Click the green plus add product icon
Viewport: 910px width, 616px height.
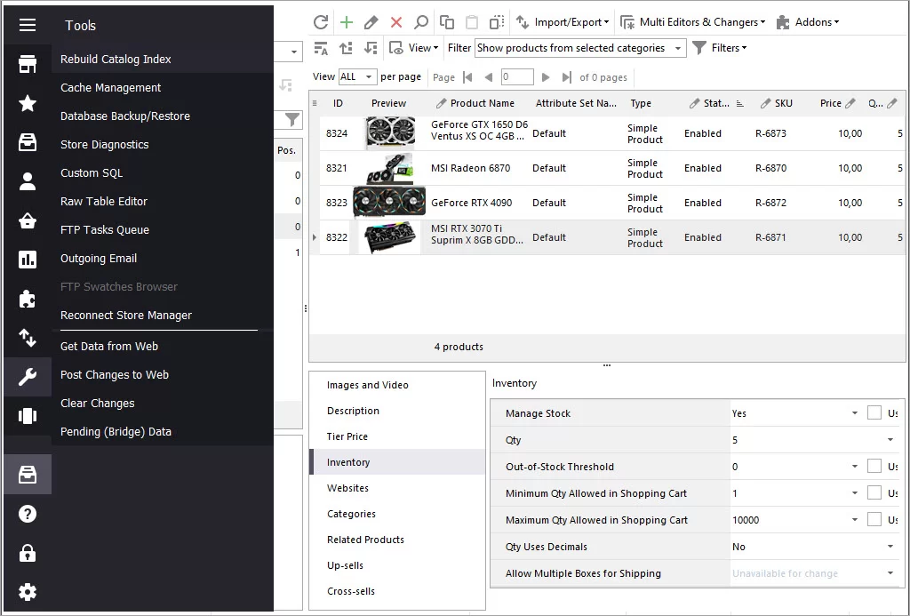pyautogui.click(x=347, y=22)
